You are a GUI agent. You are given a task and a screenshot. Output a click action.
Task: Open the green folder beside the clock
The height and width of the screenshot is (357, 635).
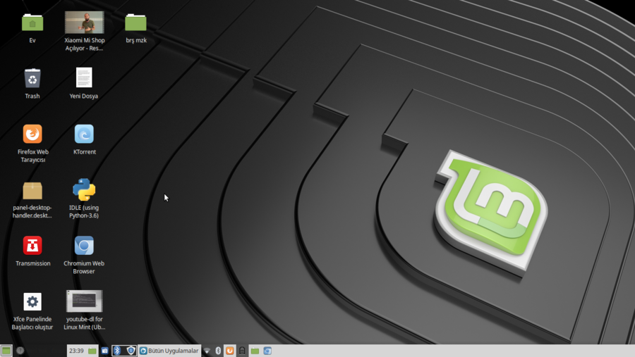click(x=92, y=351)
